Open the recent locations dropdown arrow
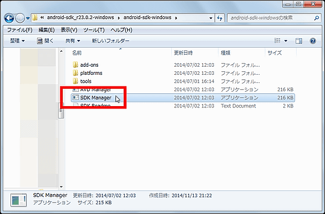 coord(28,18)
